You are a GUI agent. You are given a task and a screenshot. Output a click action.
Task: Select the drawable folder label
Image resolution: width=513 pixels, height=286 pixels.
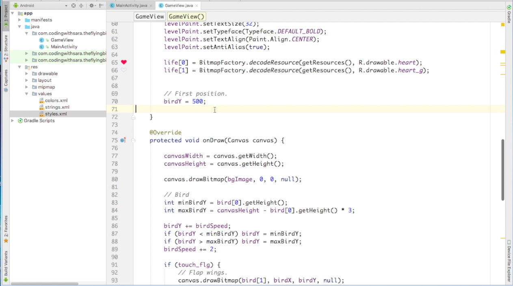click(48, 74)
